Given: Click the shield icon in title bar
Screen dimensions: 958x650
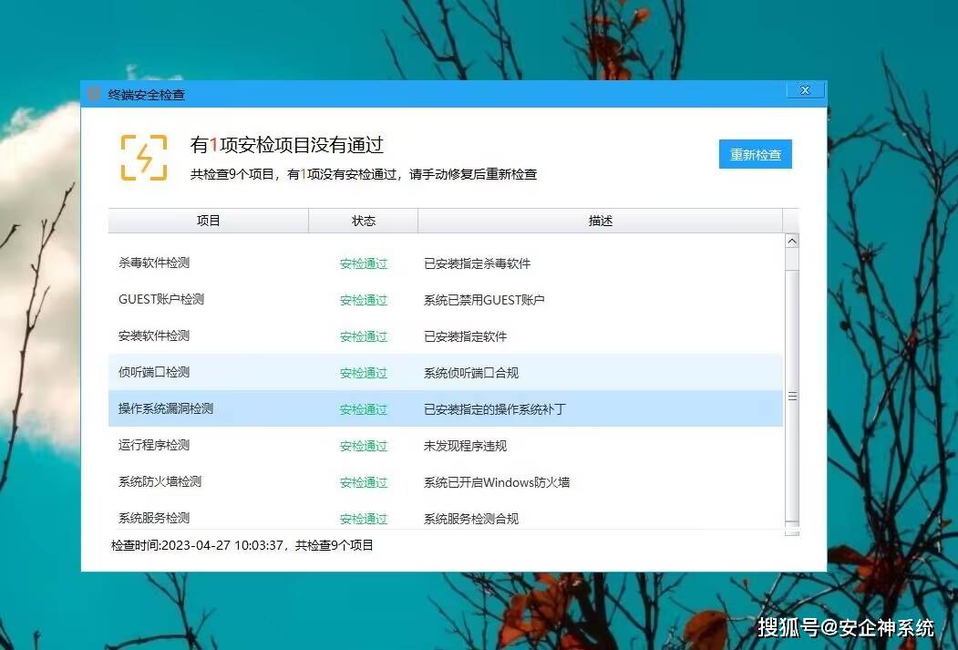Looking at the screenshot, I should point(94,94).
